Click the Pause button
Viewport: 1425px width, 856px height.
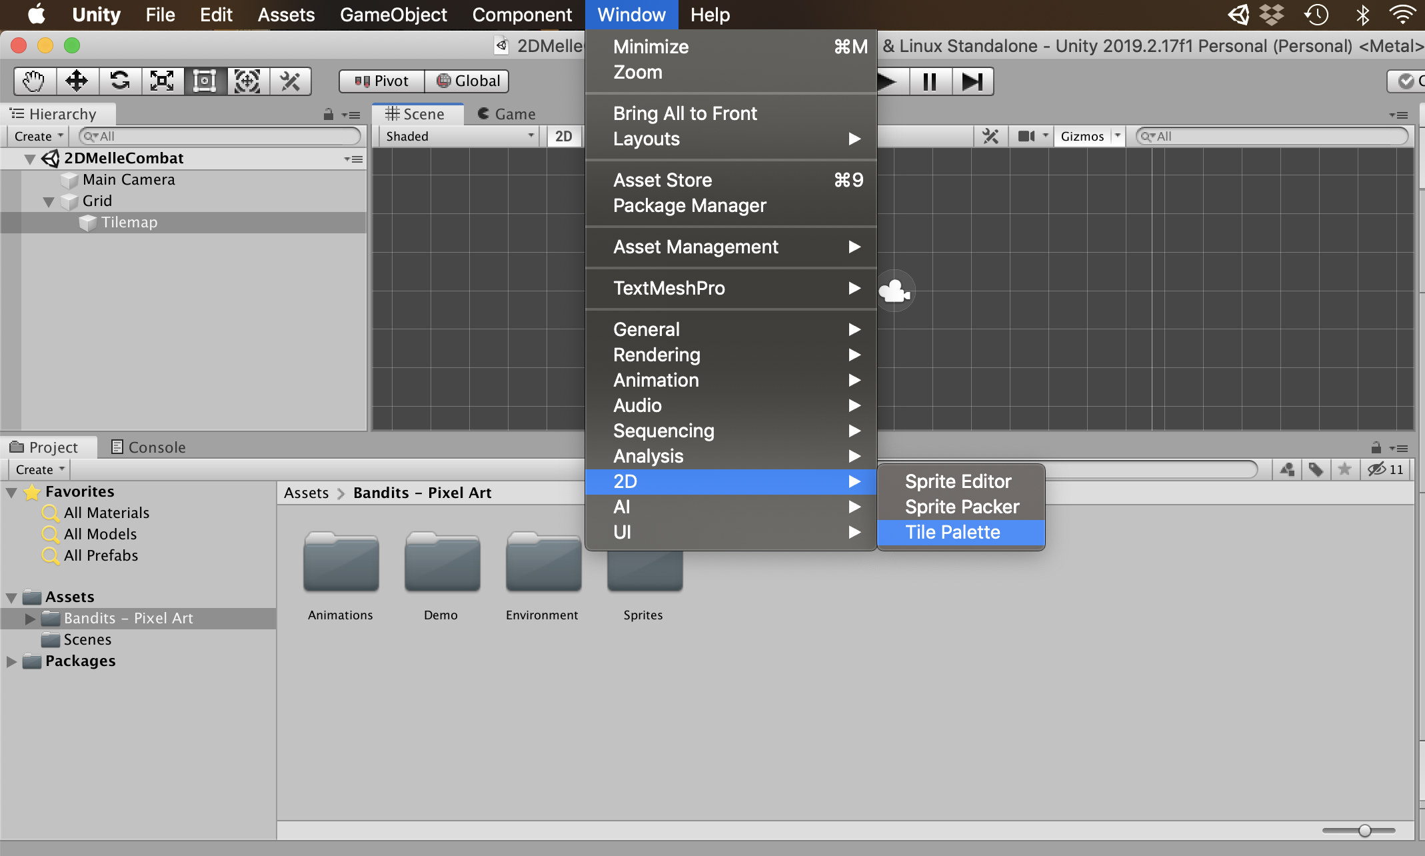(930, 81)
